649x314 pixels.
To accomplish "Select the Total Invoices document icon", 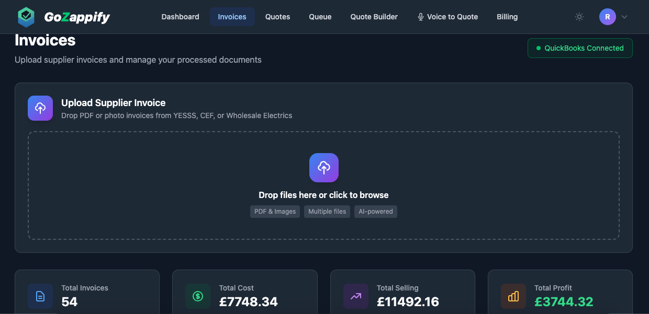I will pos(40,296).
